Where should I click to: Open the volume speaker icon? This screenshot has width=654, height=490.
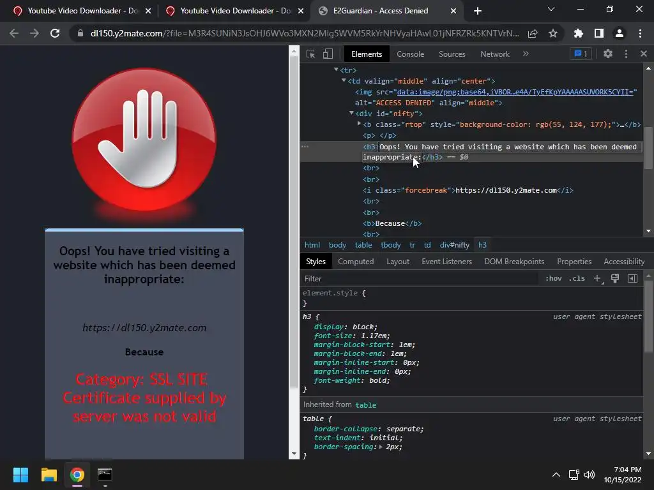pos(589,475)
